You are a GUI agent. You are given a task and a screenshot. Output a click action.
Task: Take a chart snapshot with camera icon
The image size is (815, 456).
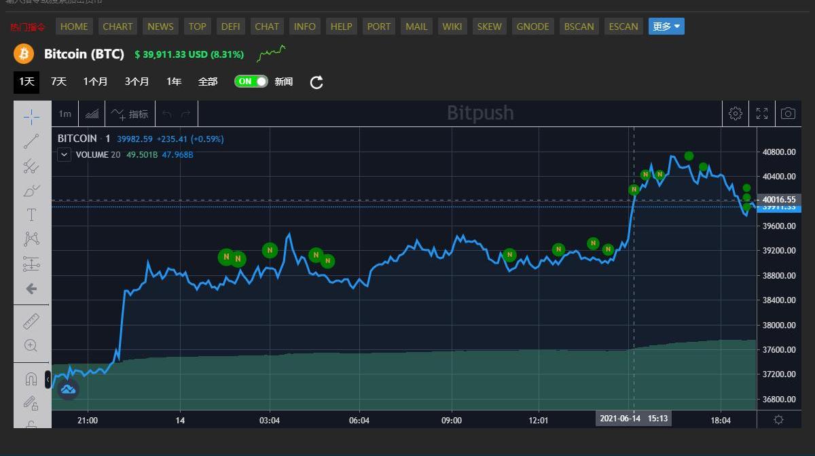click(x=788, y=113)
